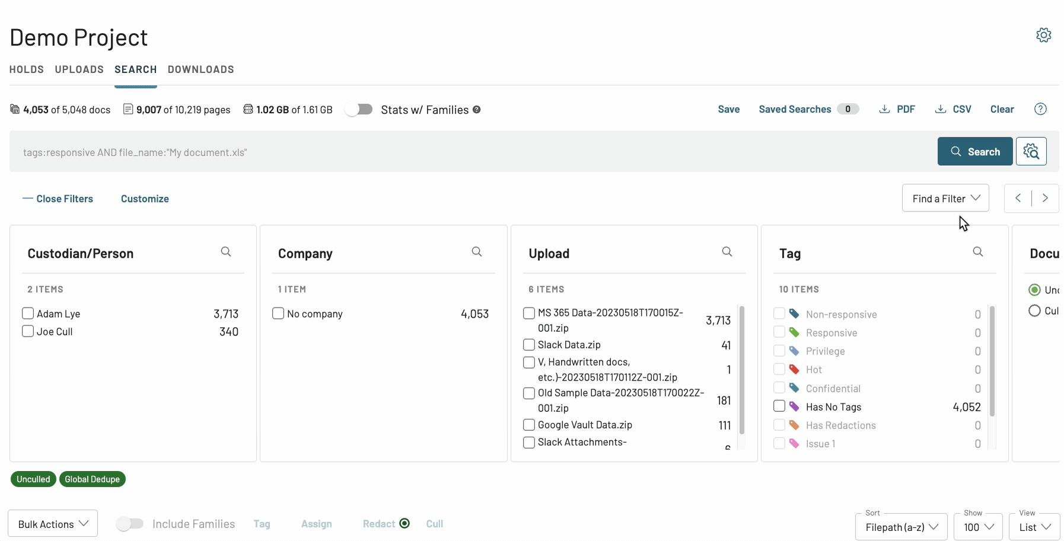Click the Confidential tag icon
Image resolution: width=1064 pixels, height=541 pixels.
click(794, 388)
